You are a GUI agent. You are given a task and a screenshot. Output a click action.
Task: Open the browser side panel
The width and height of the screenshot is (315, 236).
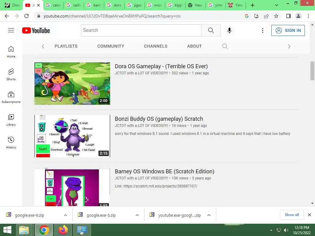(x=289, y=16)
